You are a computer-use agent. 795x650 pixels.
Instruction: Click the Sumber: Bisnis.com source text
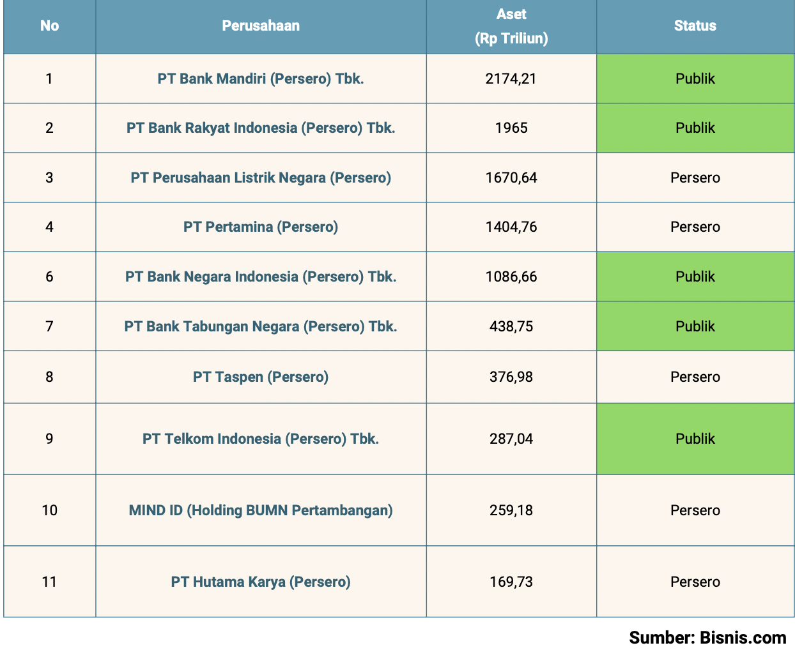pyautogui.click(x=707, y=637)
